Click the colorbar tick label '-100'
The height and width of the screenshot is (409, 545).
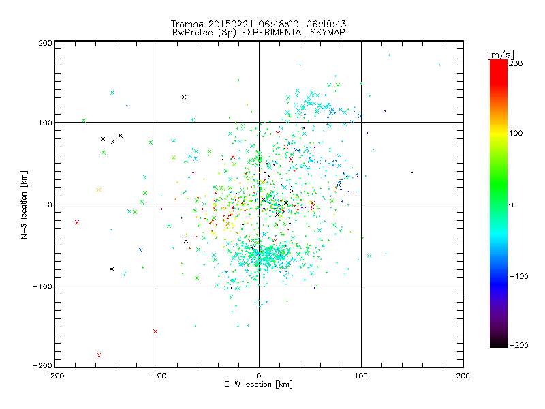pyautogui.click(x=518, y=276)
